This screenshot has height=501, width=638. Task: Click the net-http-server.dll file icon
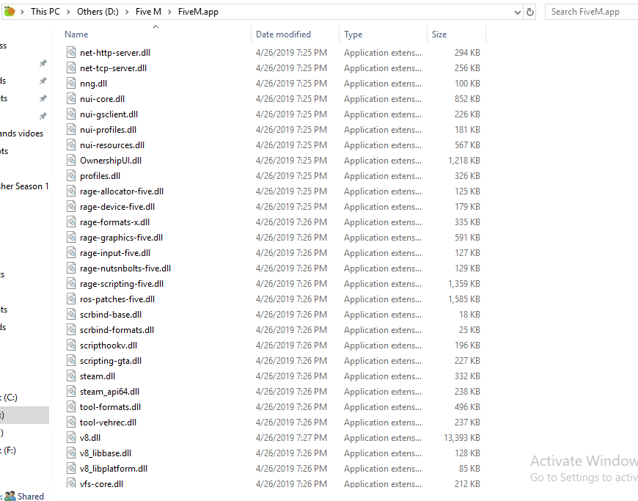(71, 52)
